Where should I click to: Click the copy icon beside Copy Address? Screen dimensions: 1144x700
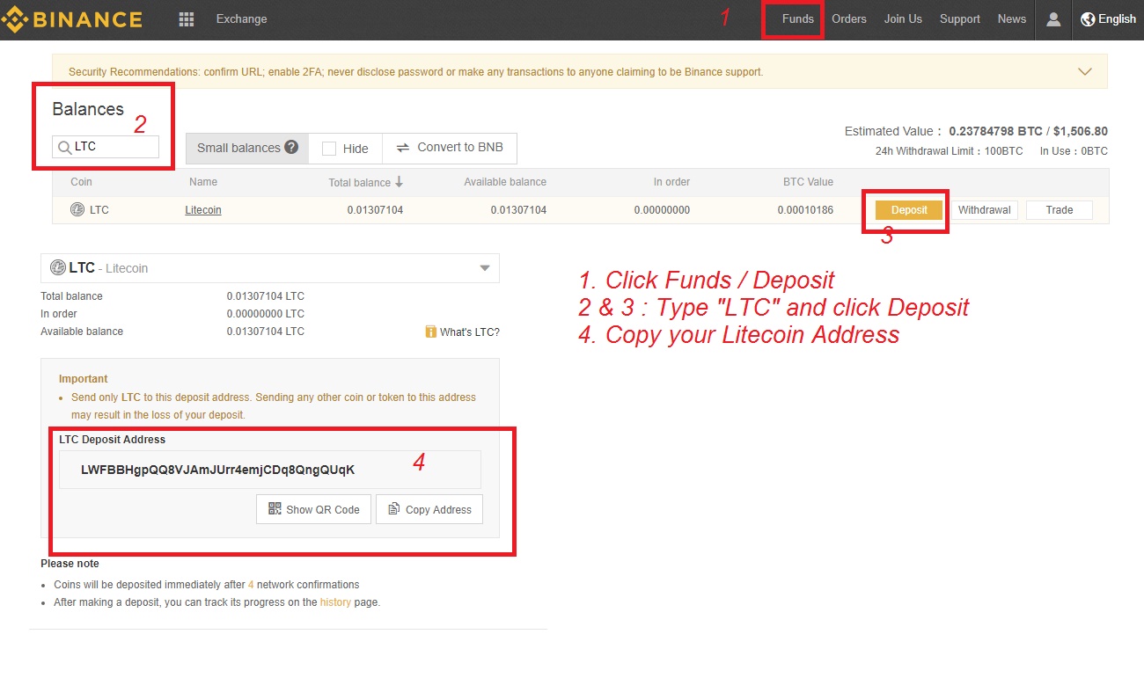coord(394,509)
